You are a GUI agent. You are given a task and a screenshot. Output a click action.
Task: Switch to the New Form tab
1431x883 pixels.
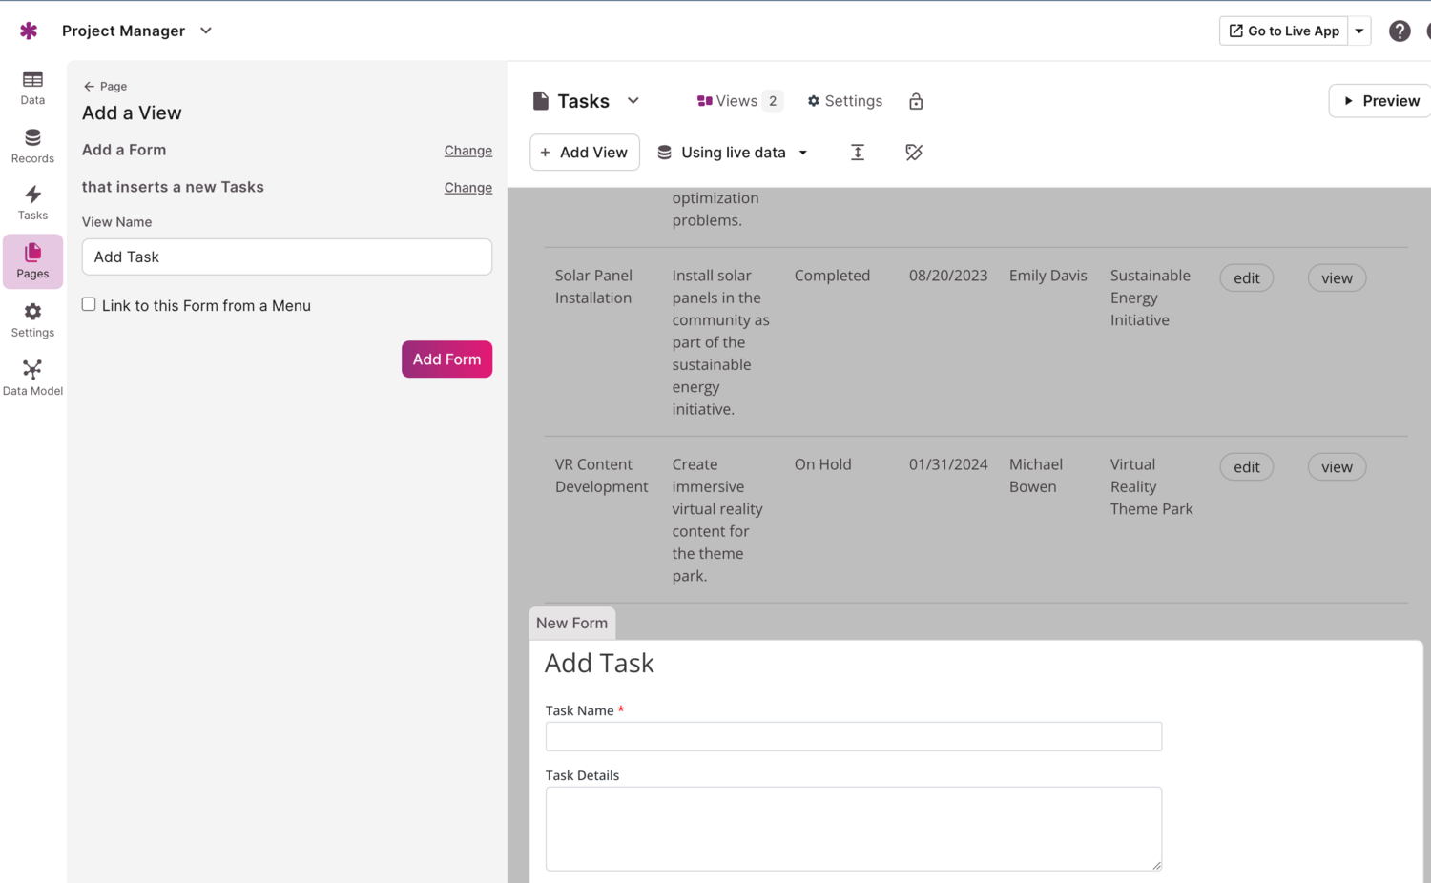click(571, 623)
